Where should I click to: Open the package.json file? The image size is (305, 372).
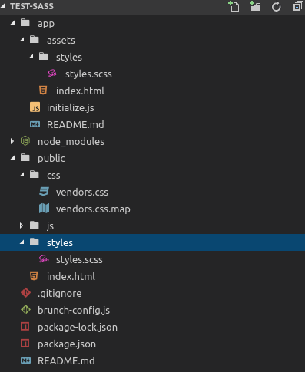pyautogui.click(x=67, y=344)
